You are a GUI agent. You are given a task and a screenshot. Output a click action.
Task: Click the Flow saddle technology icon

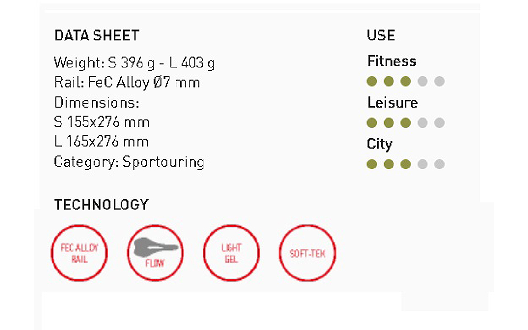click(x=155, y=253)
